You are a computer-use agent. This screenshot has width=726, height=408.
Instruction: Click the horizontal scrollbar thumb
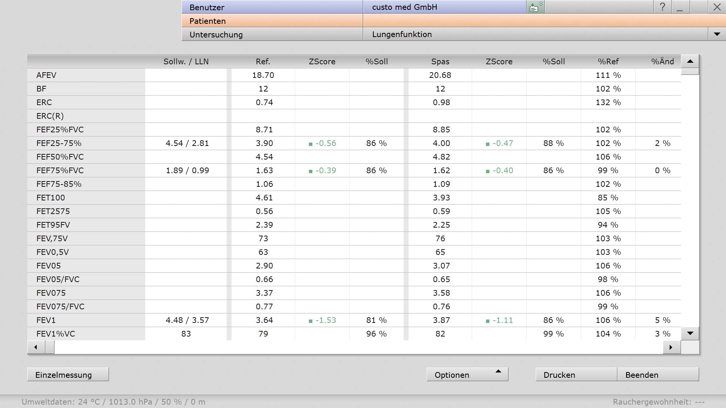coord(50,347)
